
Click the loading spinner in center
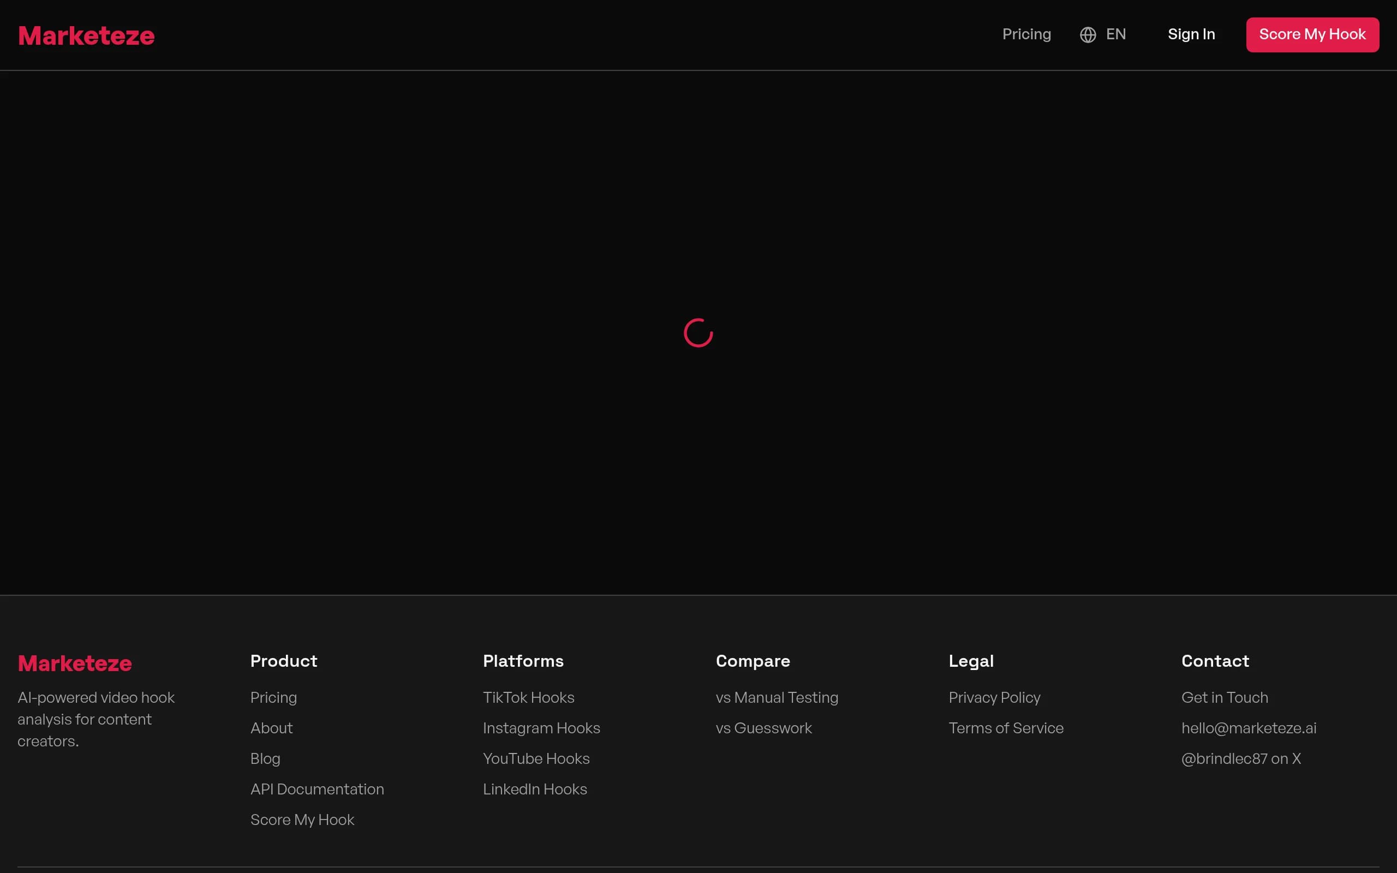coord(698,333)
